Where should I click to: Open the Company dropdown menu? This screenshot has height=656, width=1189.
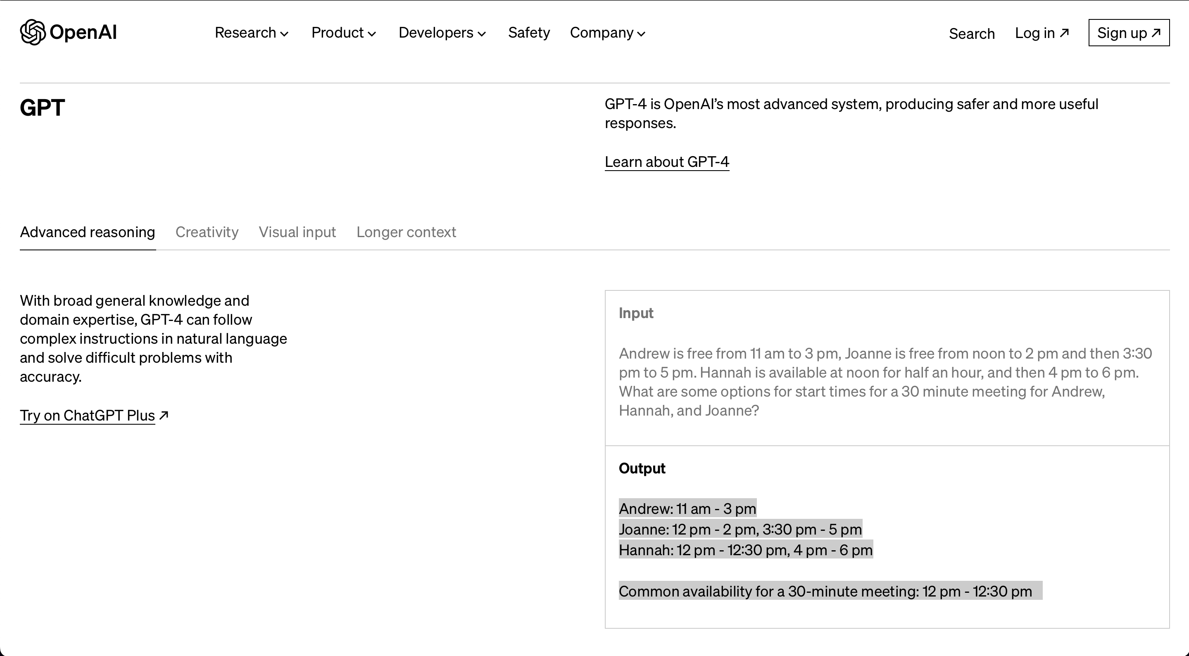(607, 33)
